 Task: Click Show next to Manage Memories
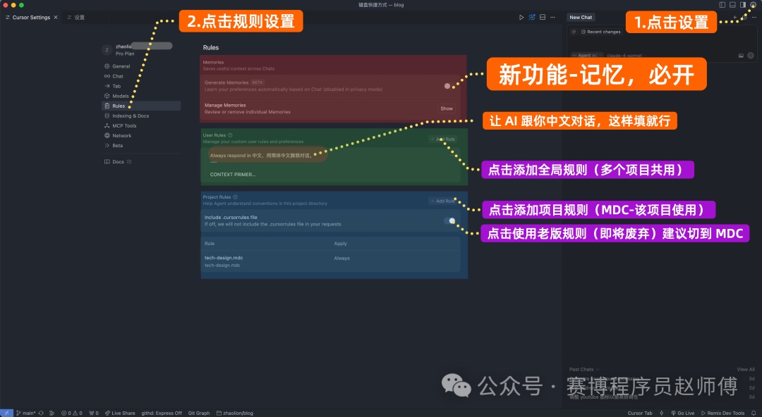pos(447,108)
